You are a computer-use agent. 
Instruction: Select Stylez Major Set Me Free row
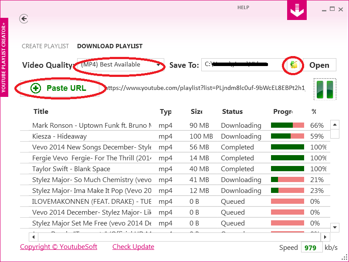[175, 223]
